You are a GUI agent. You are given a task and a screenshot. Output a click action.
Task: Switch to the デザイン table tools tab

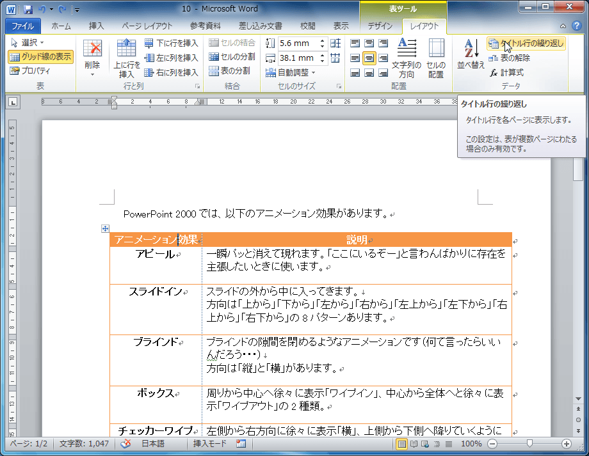(380, 26)
